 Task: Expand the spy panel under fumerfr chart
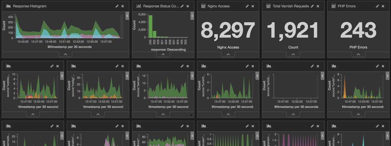228,114
